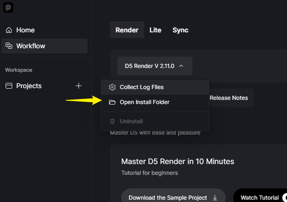Click the Projects panel icon

[x=9, y=86]
